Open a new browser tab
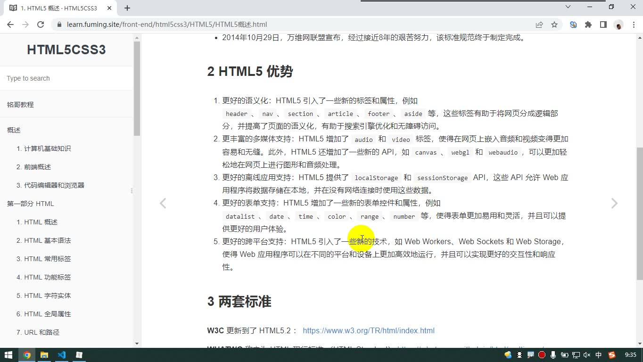 [x=127, y=8]
